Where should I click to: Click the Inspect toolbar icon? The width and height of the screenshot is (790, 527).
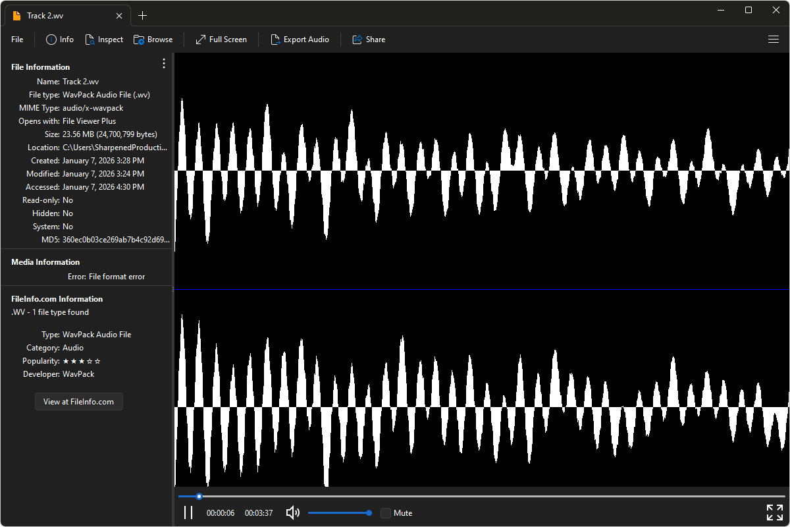point(90,40)
